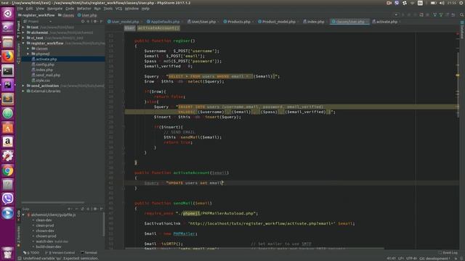This screenshot has height=261, width=465.
Task: Toggle the Favorites tool window side tab
Action: 18,237
